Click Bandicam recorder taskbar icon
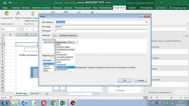 (x=73, y=103)
